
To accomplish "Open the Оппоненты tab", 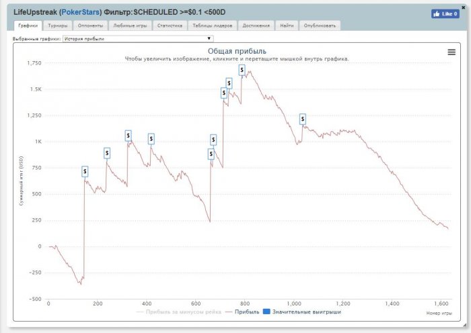I will [x=90, y=26].
